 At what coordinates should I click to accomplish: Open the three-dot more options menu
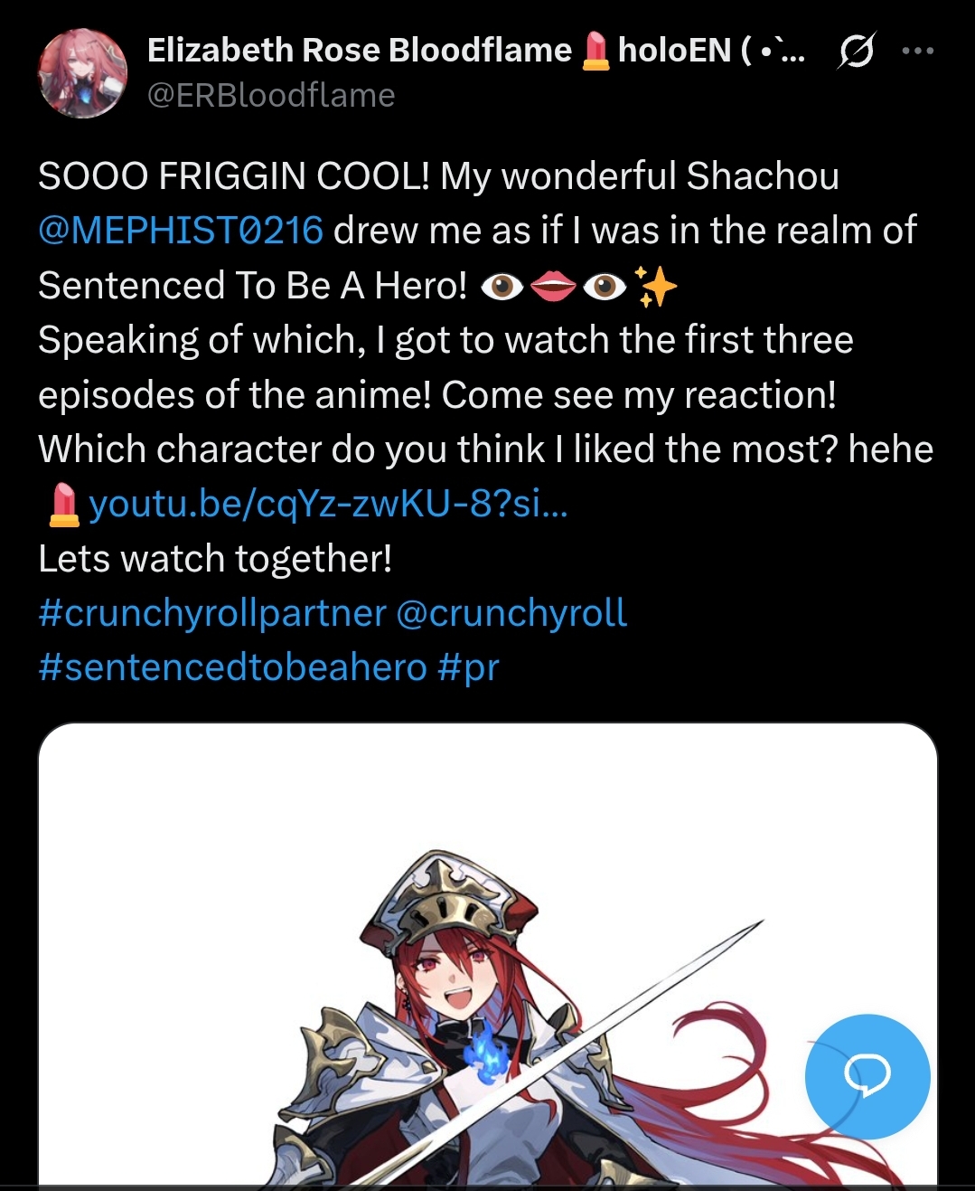[918, 51]
